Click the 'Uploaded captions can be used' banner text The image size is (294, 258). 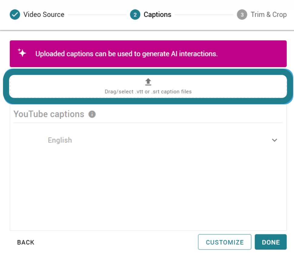tap(127, 54)
